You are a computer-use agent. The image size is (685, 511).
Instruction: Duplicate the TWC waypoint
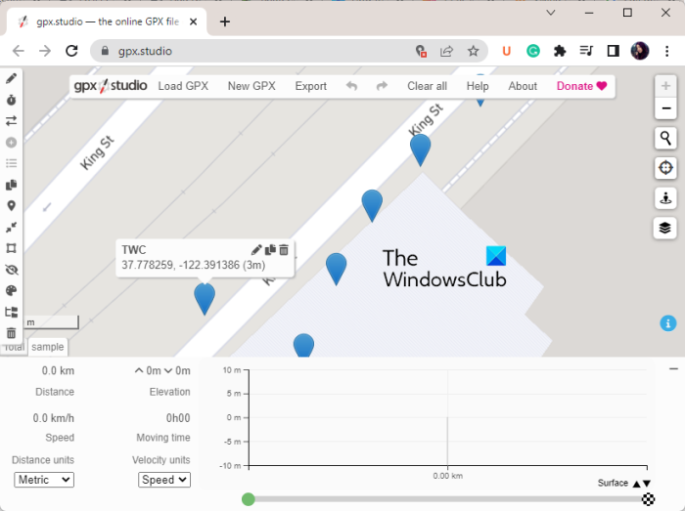pos(270,249)
